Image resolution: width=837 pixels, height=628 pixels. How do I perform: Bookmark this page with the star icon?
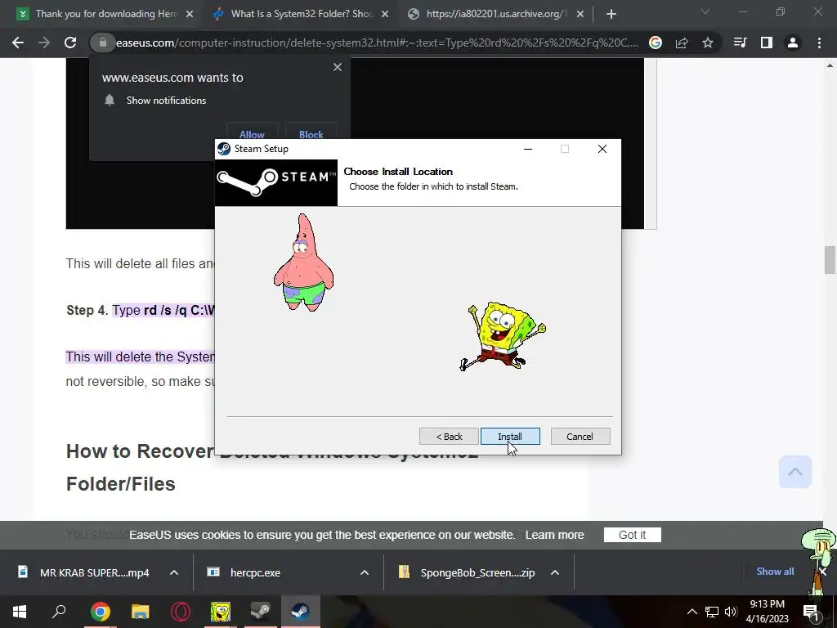pyautogui.click(x=708, y=43)
